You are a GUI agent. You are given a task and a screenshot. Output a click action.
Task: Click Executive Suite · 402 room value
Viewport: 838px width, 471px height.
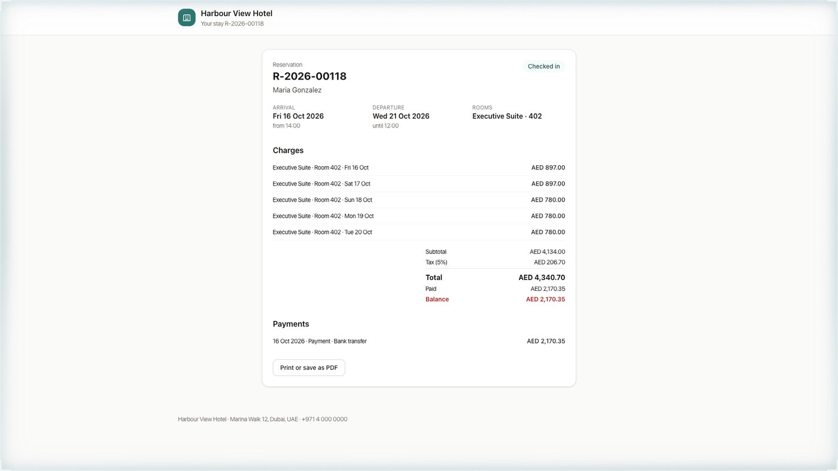(x=507, y=116)
